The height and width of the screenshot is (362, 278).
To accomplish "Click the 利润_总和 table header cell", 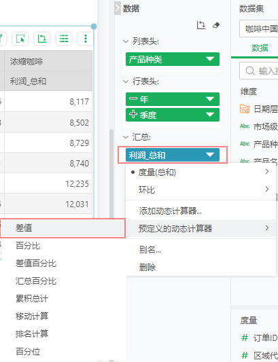I will coord(48,81).
